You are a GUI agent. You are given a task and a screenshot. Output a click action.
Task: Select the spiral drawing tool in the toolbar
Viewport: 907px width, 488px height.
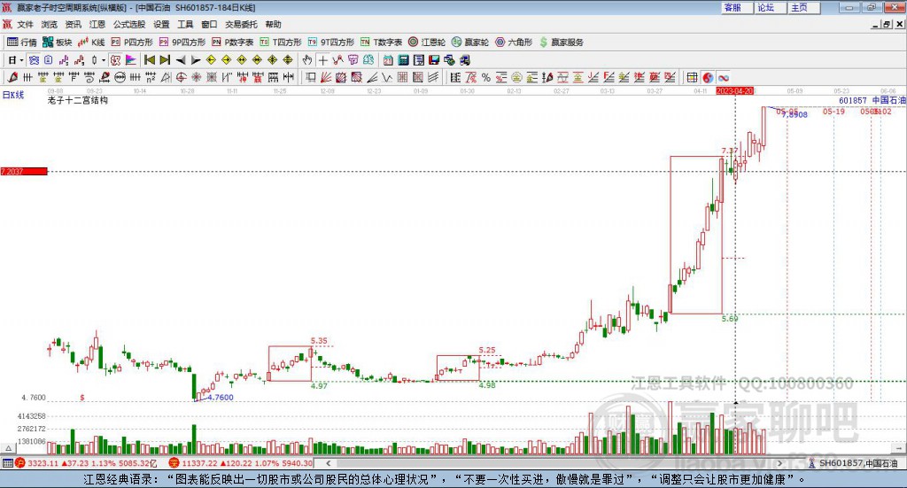(89, 77)
